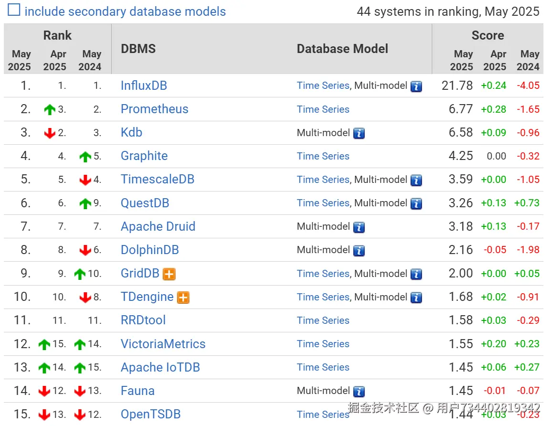
Task: Visit the RRDtool page
Action: (x=143, y=320)
